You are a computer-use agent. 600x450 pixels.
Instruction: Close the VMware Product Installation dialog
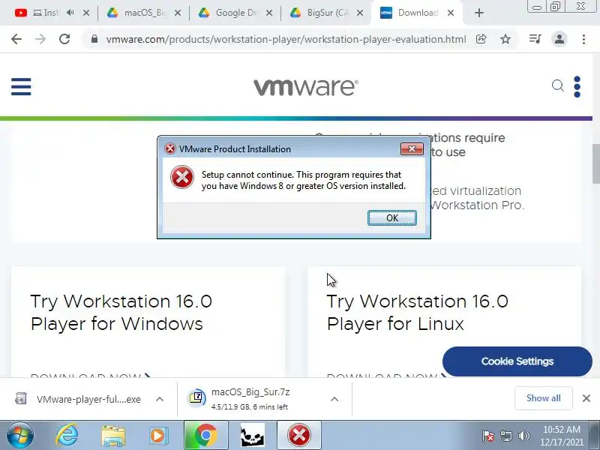(x=412, y=148)
